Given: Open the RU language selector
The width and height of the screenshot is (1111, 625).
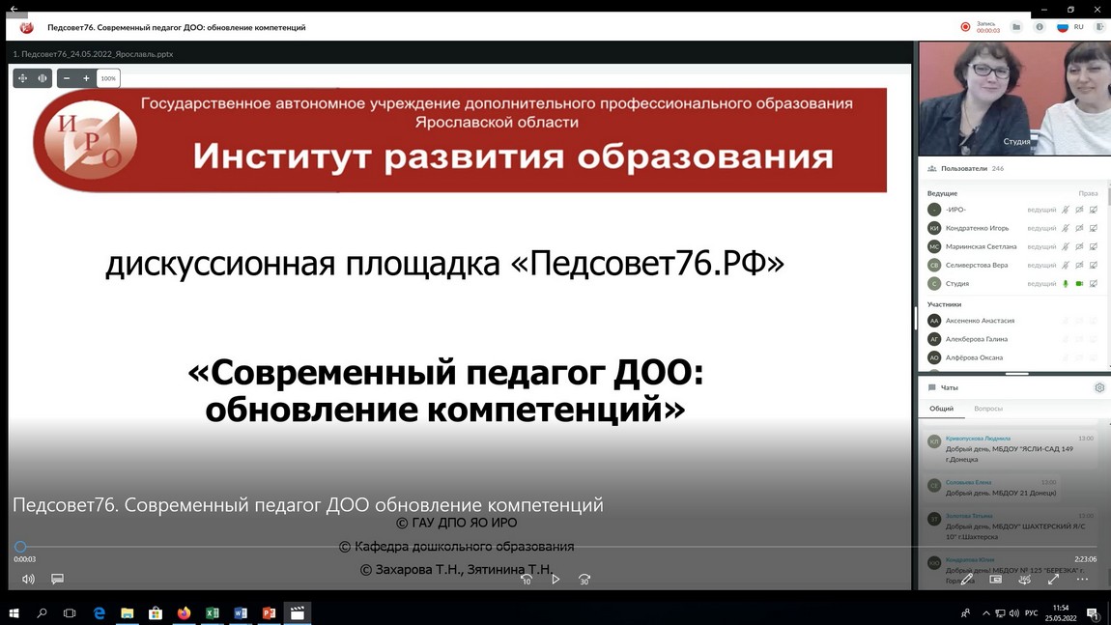Looking at the screenshot, I should [x=1069, y=27].
